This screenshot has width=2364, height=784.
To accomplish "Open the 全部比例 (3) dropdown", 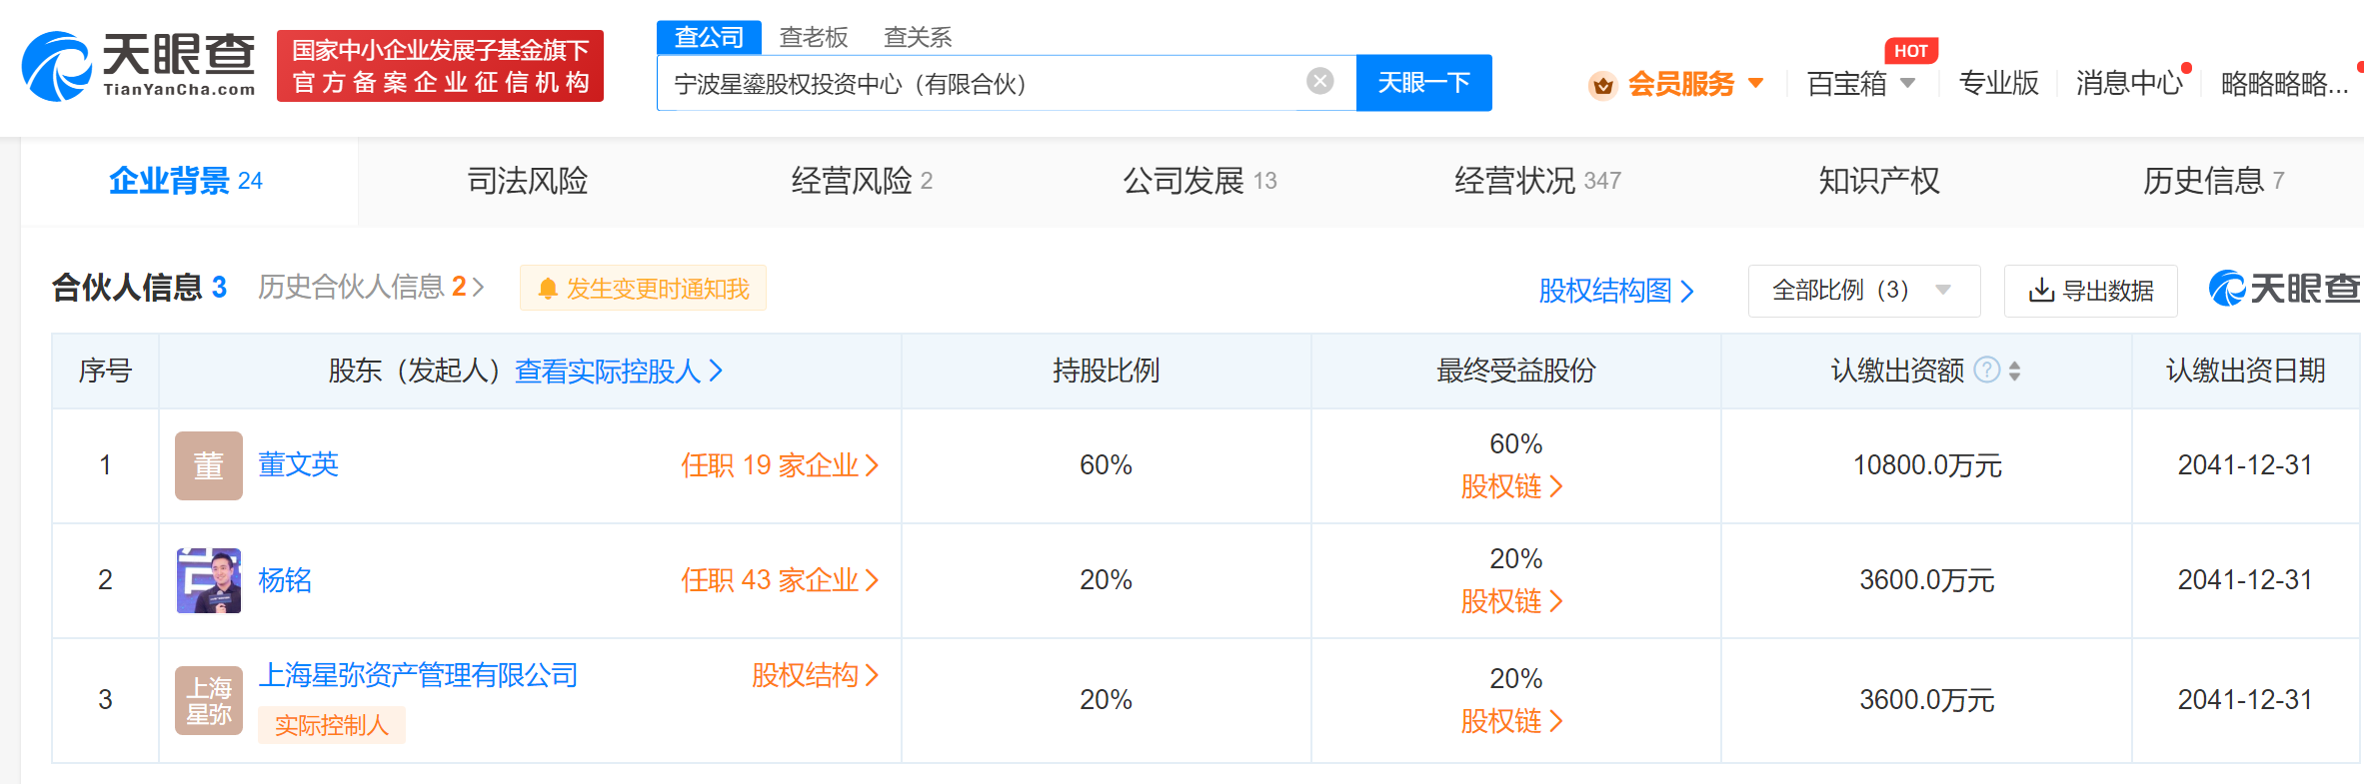I will pos(1862,291).
